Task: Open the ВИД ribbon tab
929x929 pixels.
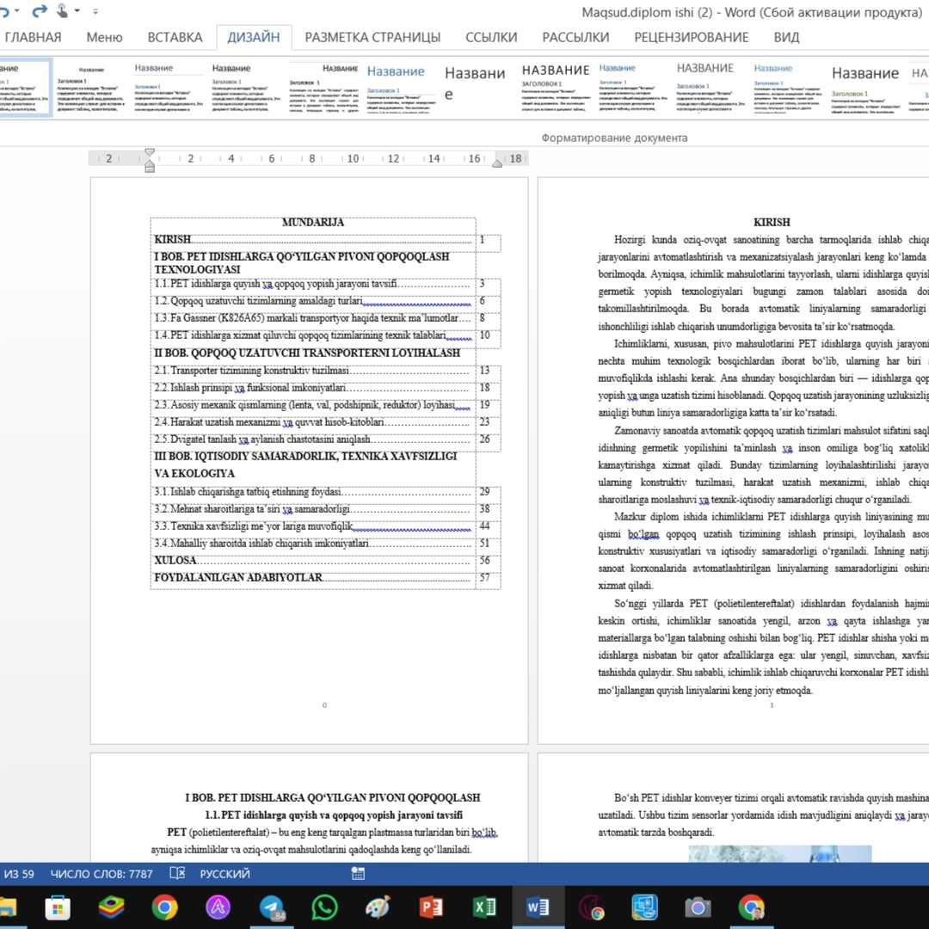Action: tap(786, 37)
